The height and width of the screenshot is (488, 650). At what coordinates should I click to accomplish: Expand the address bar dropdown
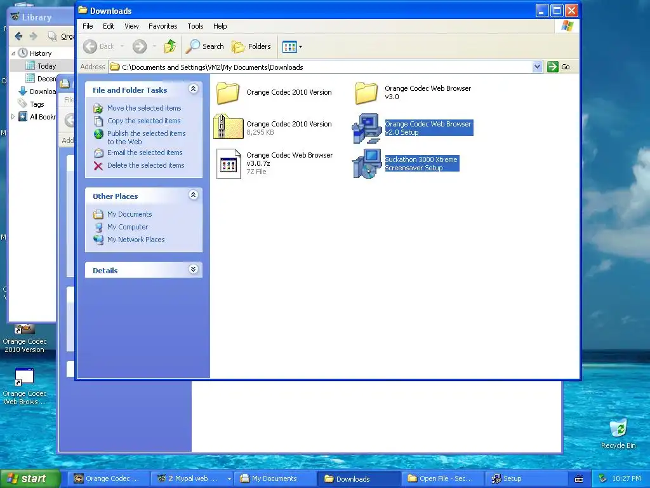click(537, 67)
